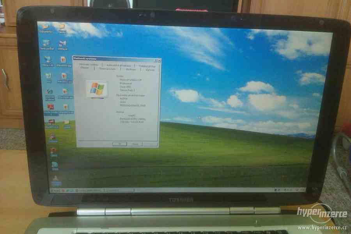Click the leftmost system tray icon
The width and height of the screenshot is (351, 234).
point(276,190)
